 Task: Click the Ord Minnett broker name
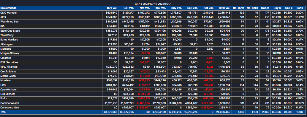click(7, 94)
